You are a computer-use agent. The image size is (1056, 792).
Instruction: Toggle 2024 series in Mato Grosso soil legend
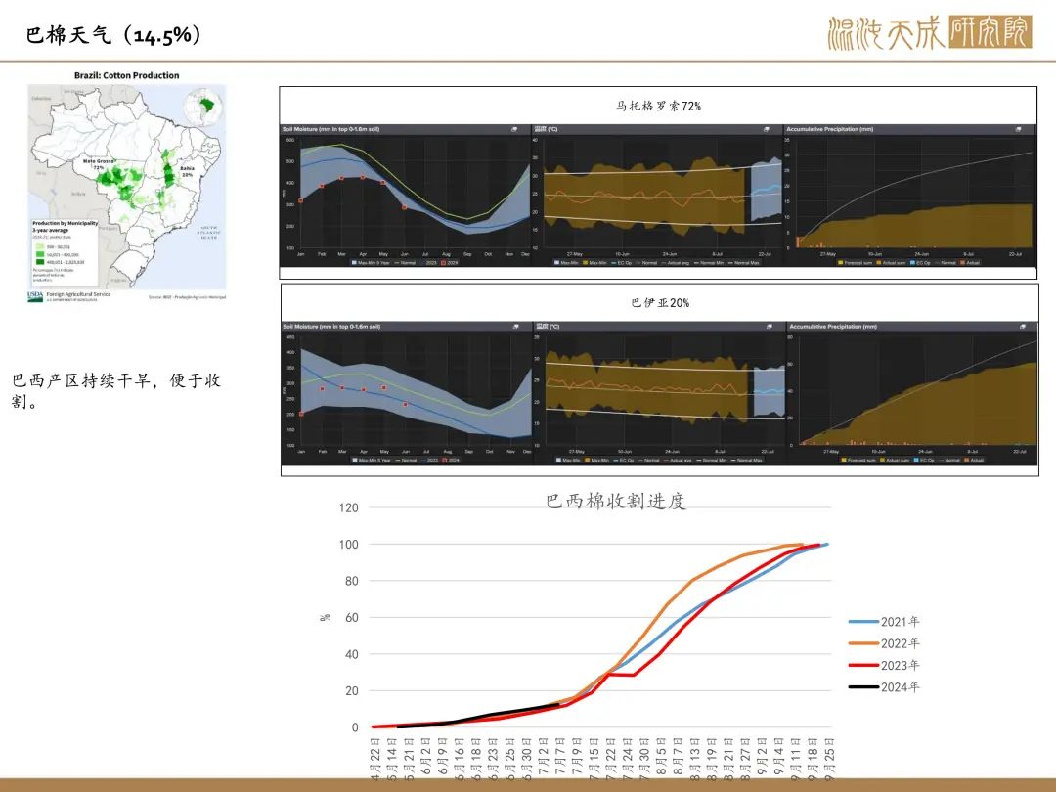click(449, 263)
